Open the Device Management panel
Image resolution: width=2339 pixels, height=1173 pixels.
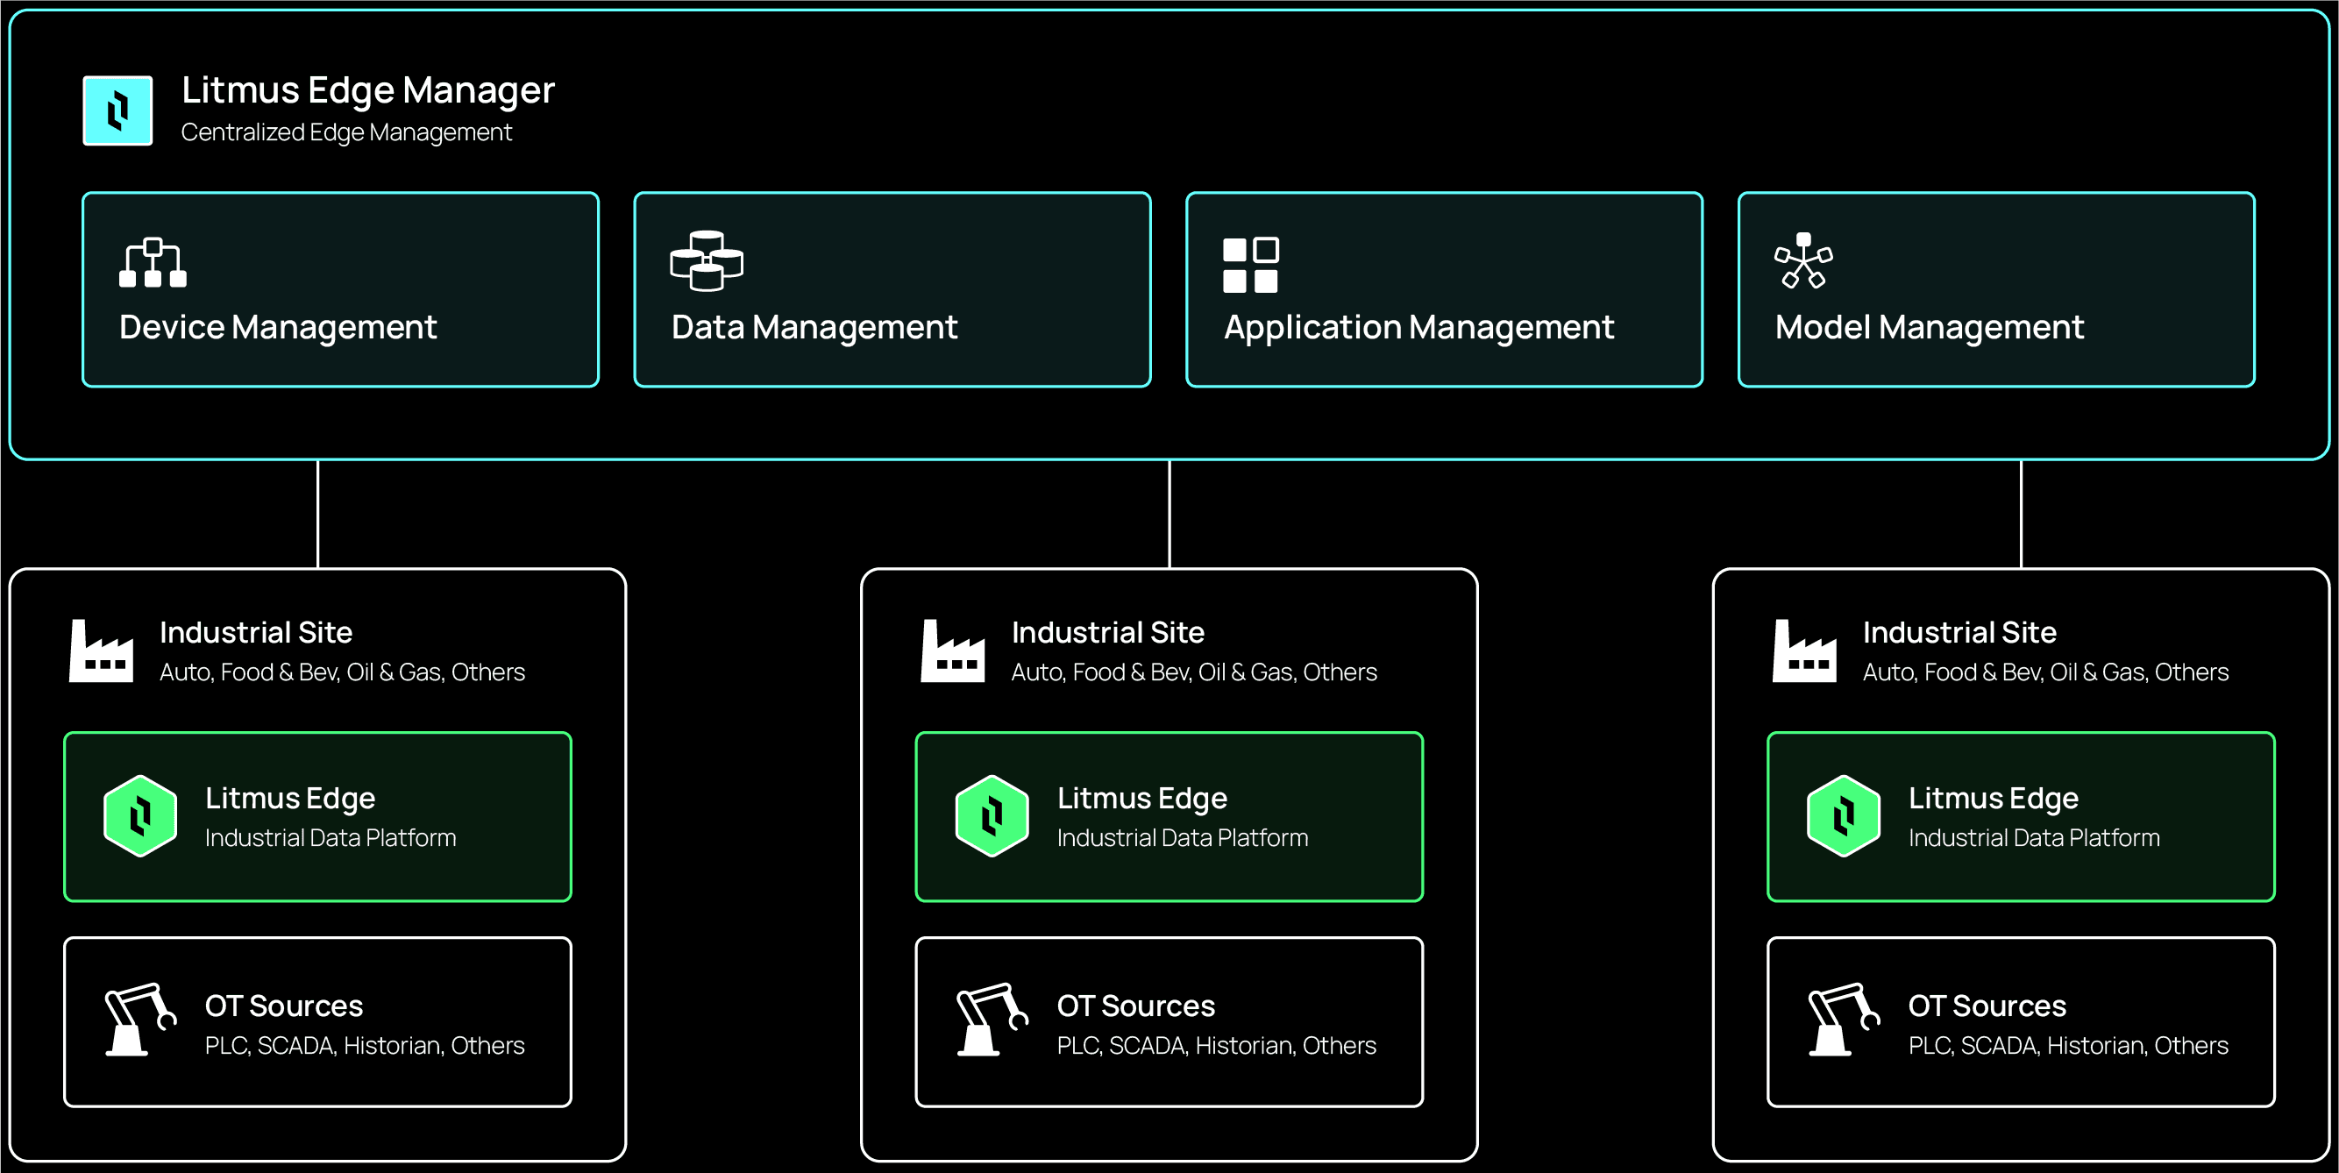pyautogui.click(x=340, y=289)
